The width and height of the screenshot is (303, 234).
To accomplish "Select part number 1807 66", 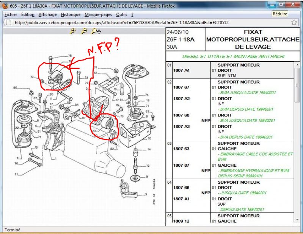I will tap(181, 188).
